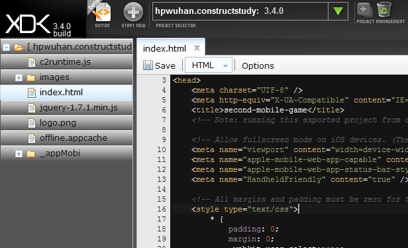Screen dimensions: 408x248
Task: Click the open folder icon of root project
Action: tap(19, 47)
